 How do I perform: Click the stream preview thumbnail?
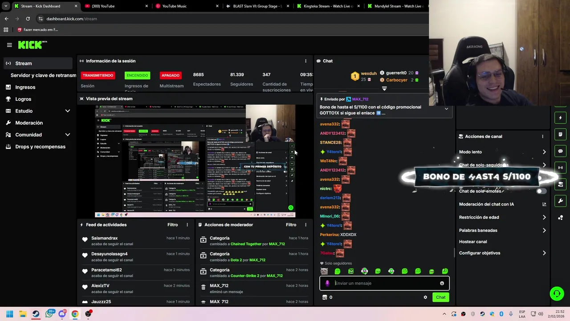pyautogui.click(x=195, y=161)
